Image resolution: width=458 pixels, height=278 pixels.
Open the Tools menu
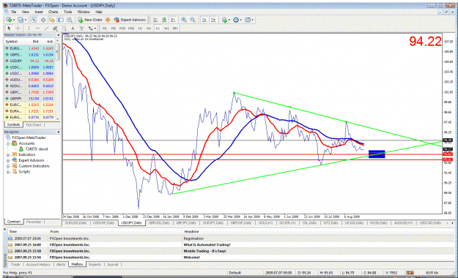(x=67, y=12)
